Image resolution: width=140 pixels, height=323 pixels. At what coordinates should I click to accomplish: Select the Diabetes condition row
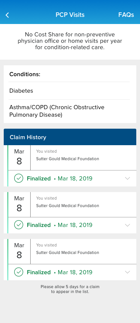pyautogui.click(x=69, y=91)
